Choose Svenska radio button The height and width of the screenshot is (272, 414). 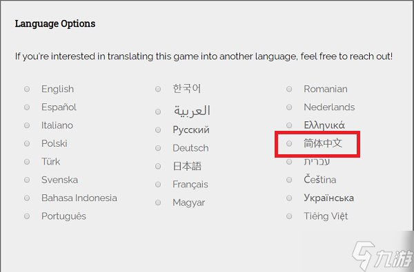pos(27,180)
